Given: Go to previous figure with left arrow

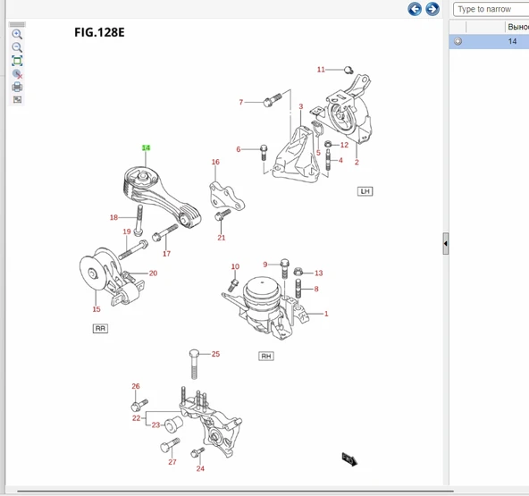Looking at the screenshot, I should [415, 9].
